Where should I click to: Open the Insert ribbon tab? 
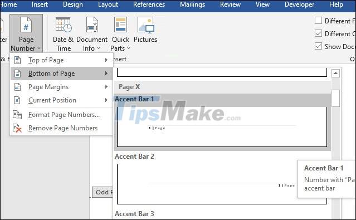40,4
